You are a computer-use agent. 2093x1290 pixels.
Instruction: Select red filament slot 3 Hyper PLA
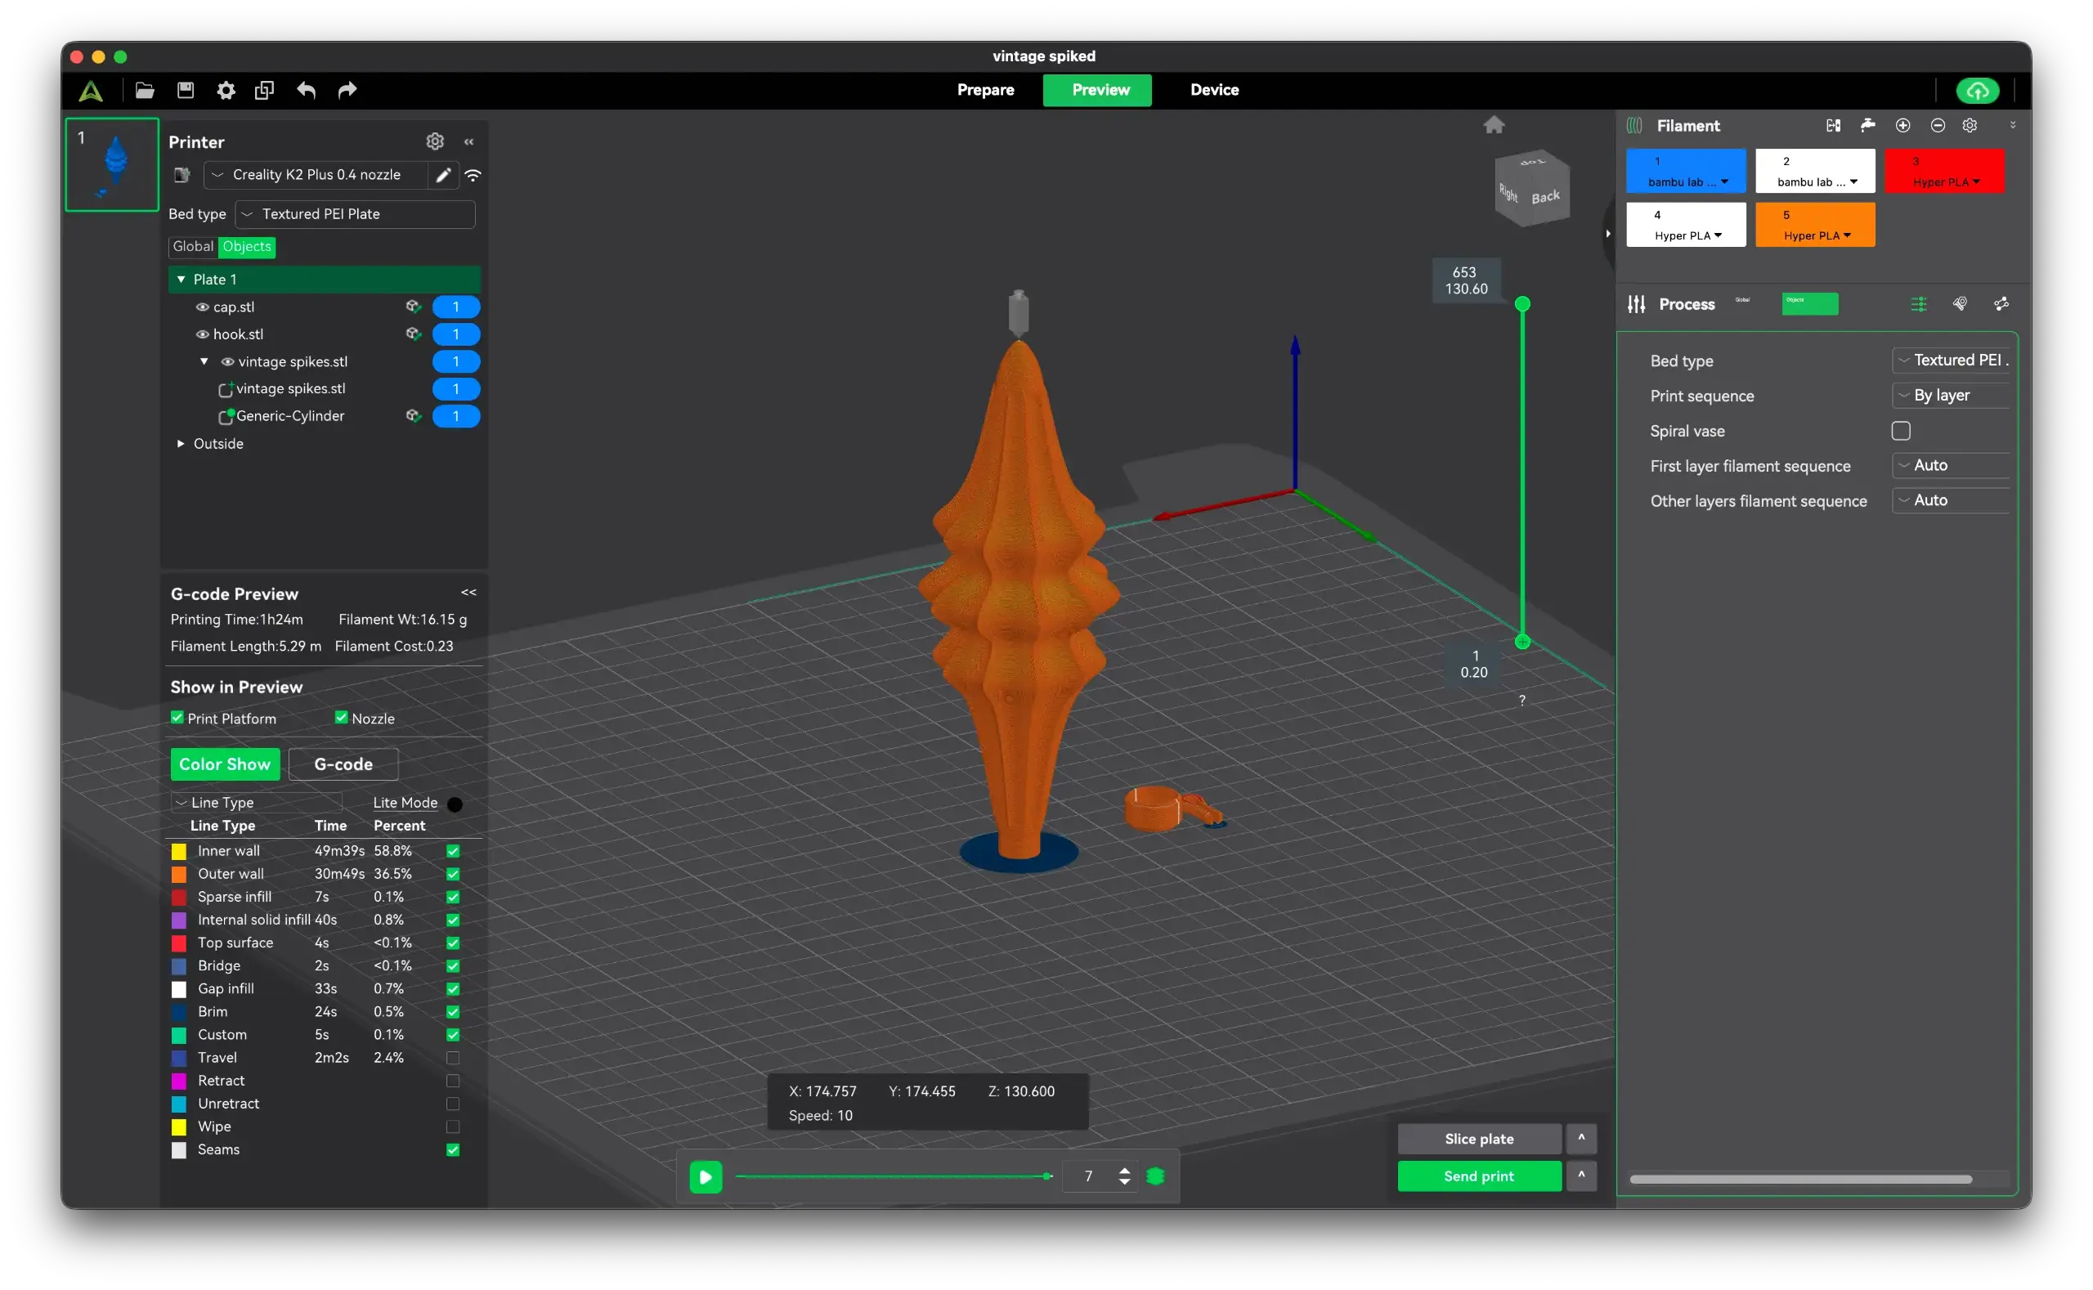pyautogui.click(x=1943, y=171)
